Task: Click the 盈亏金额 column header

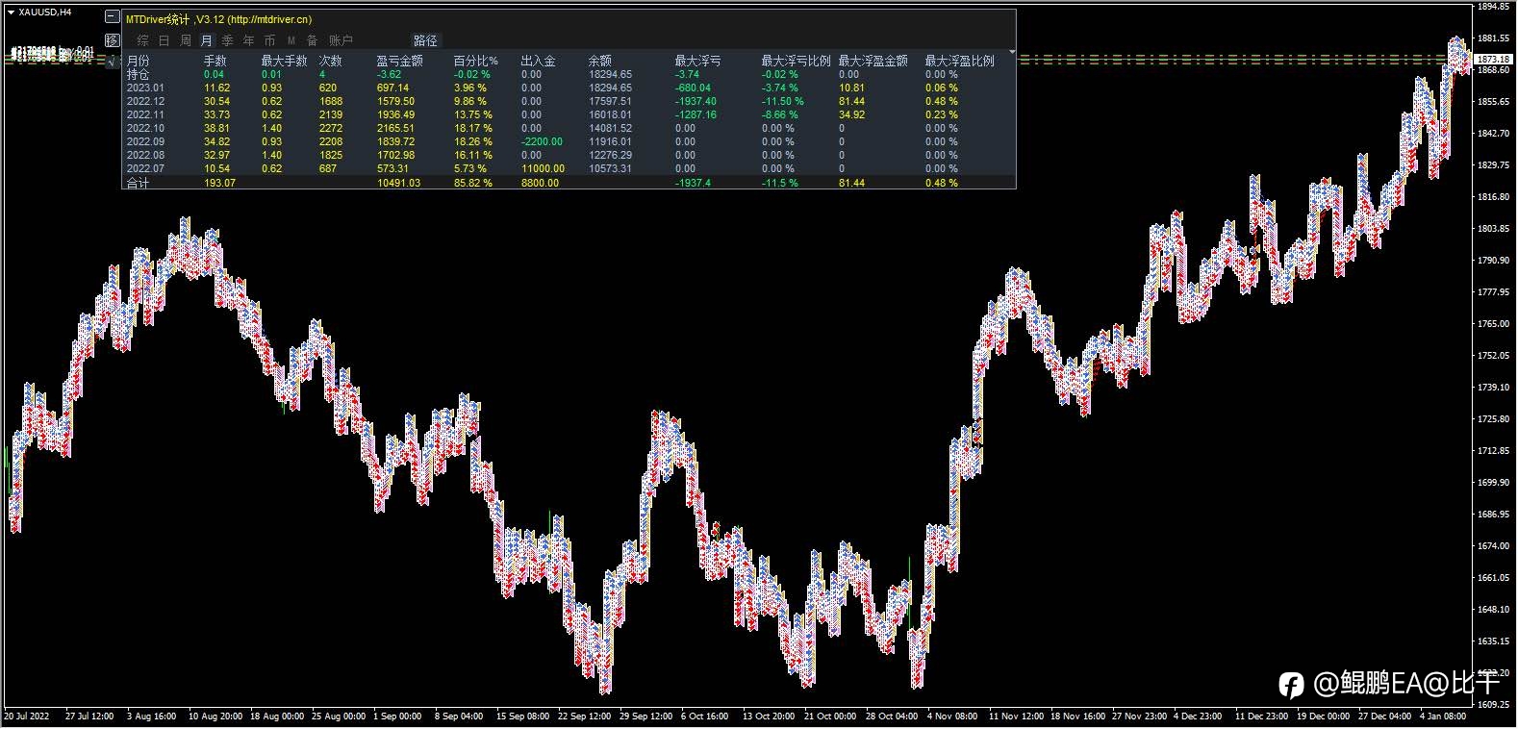Action: click(399, 61)
